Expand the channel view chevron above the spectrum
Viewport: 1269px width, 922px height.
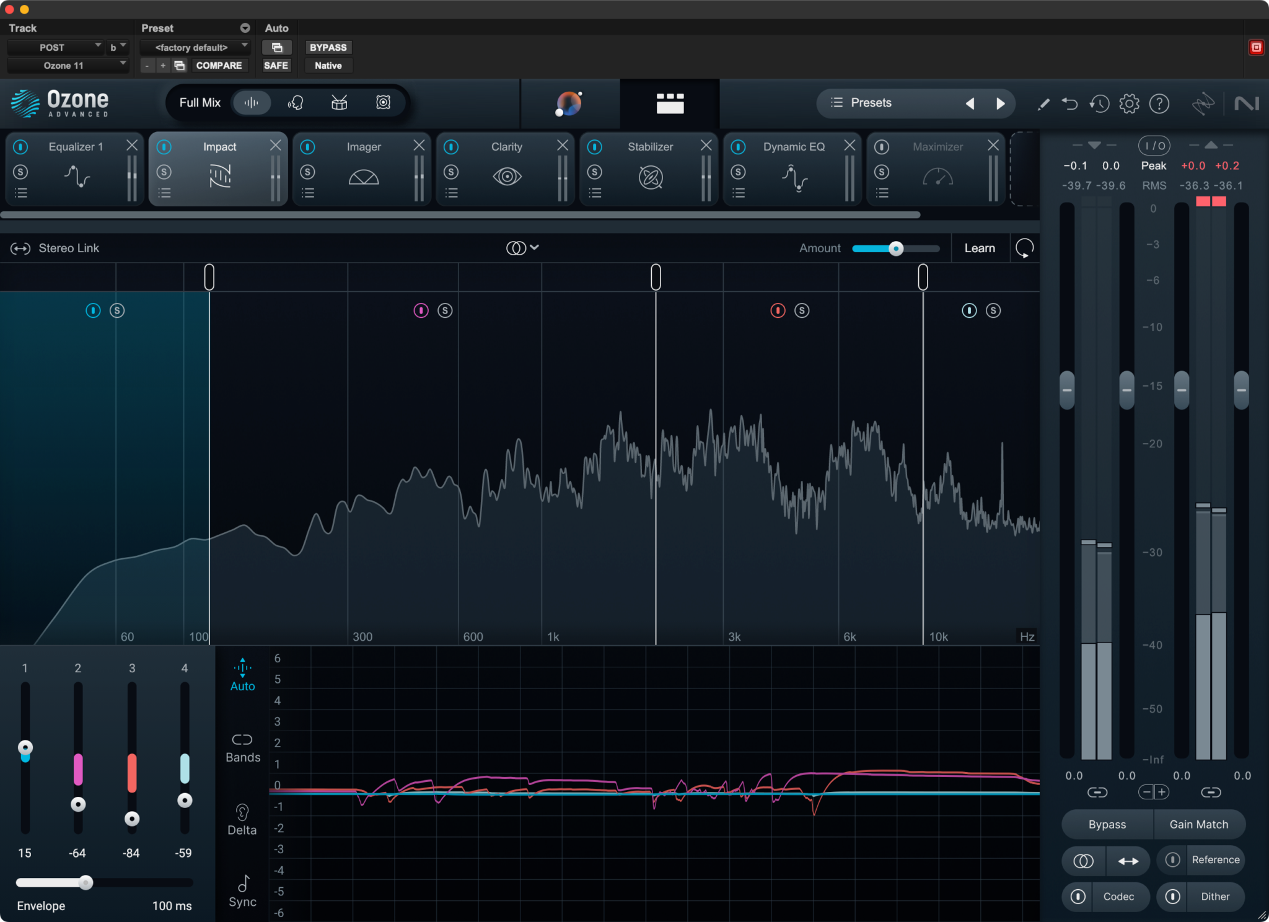tap(535, 248)
